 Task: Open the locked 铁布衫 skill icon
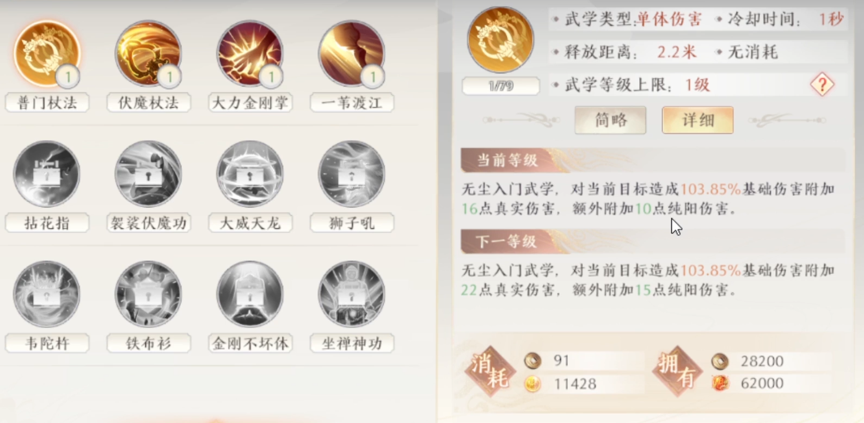click(148, 294)
